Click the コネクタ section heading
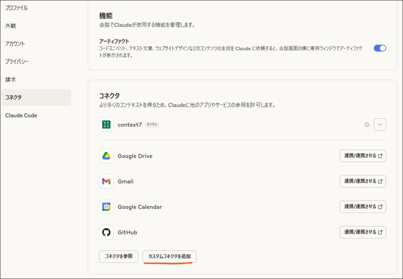The width and height of the screenshot is (403, 279). tap(109, 96)
